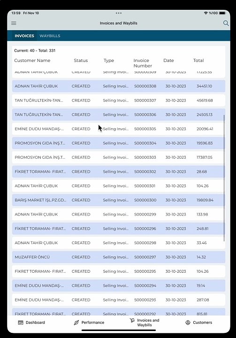
Task: Select Invoices and Waybills bottom item
Action: click(x=145, y=323)
